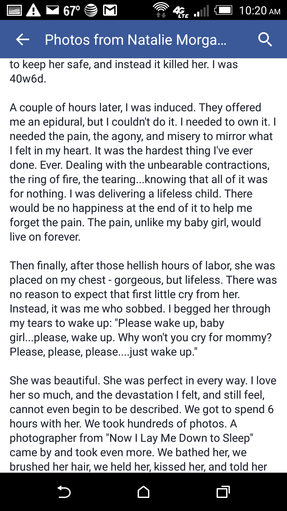Screen dimensions: 287x511
Task: Tap the paragraph starting 'She was beautiful'
Action: click(143, 424)
